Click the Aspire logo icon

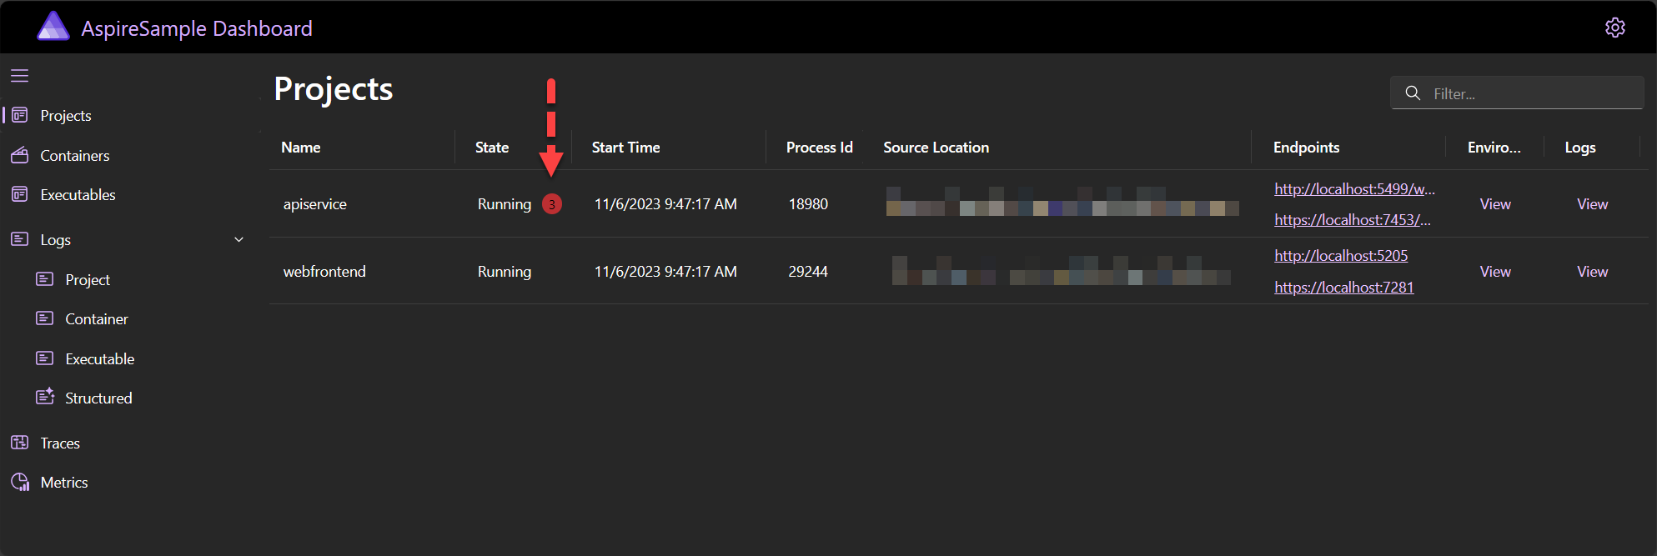point(53,26)
